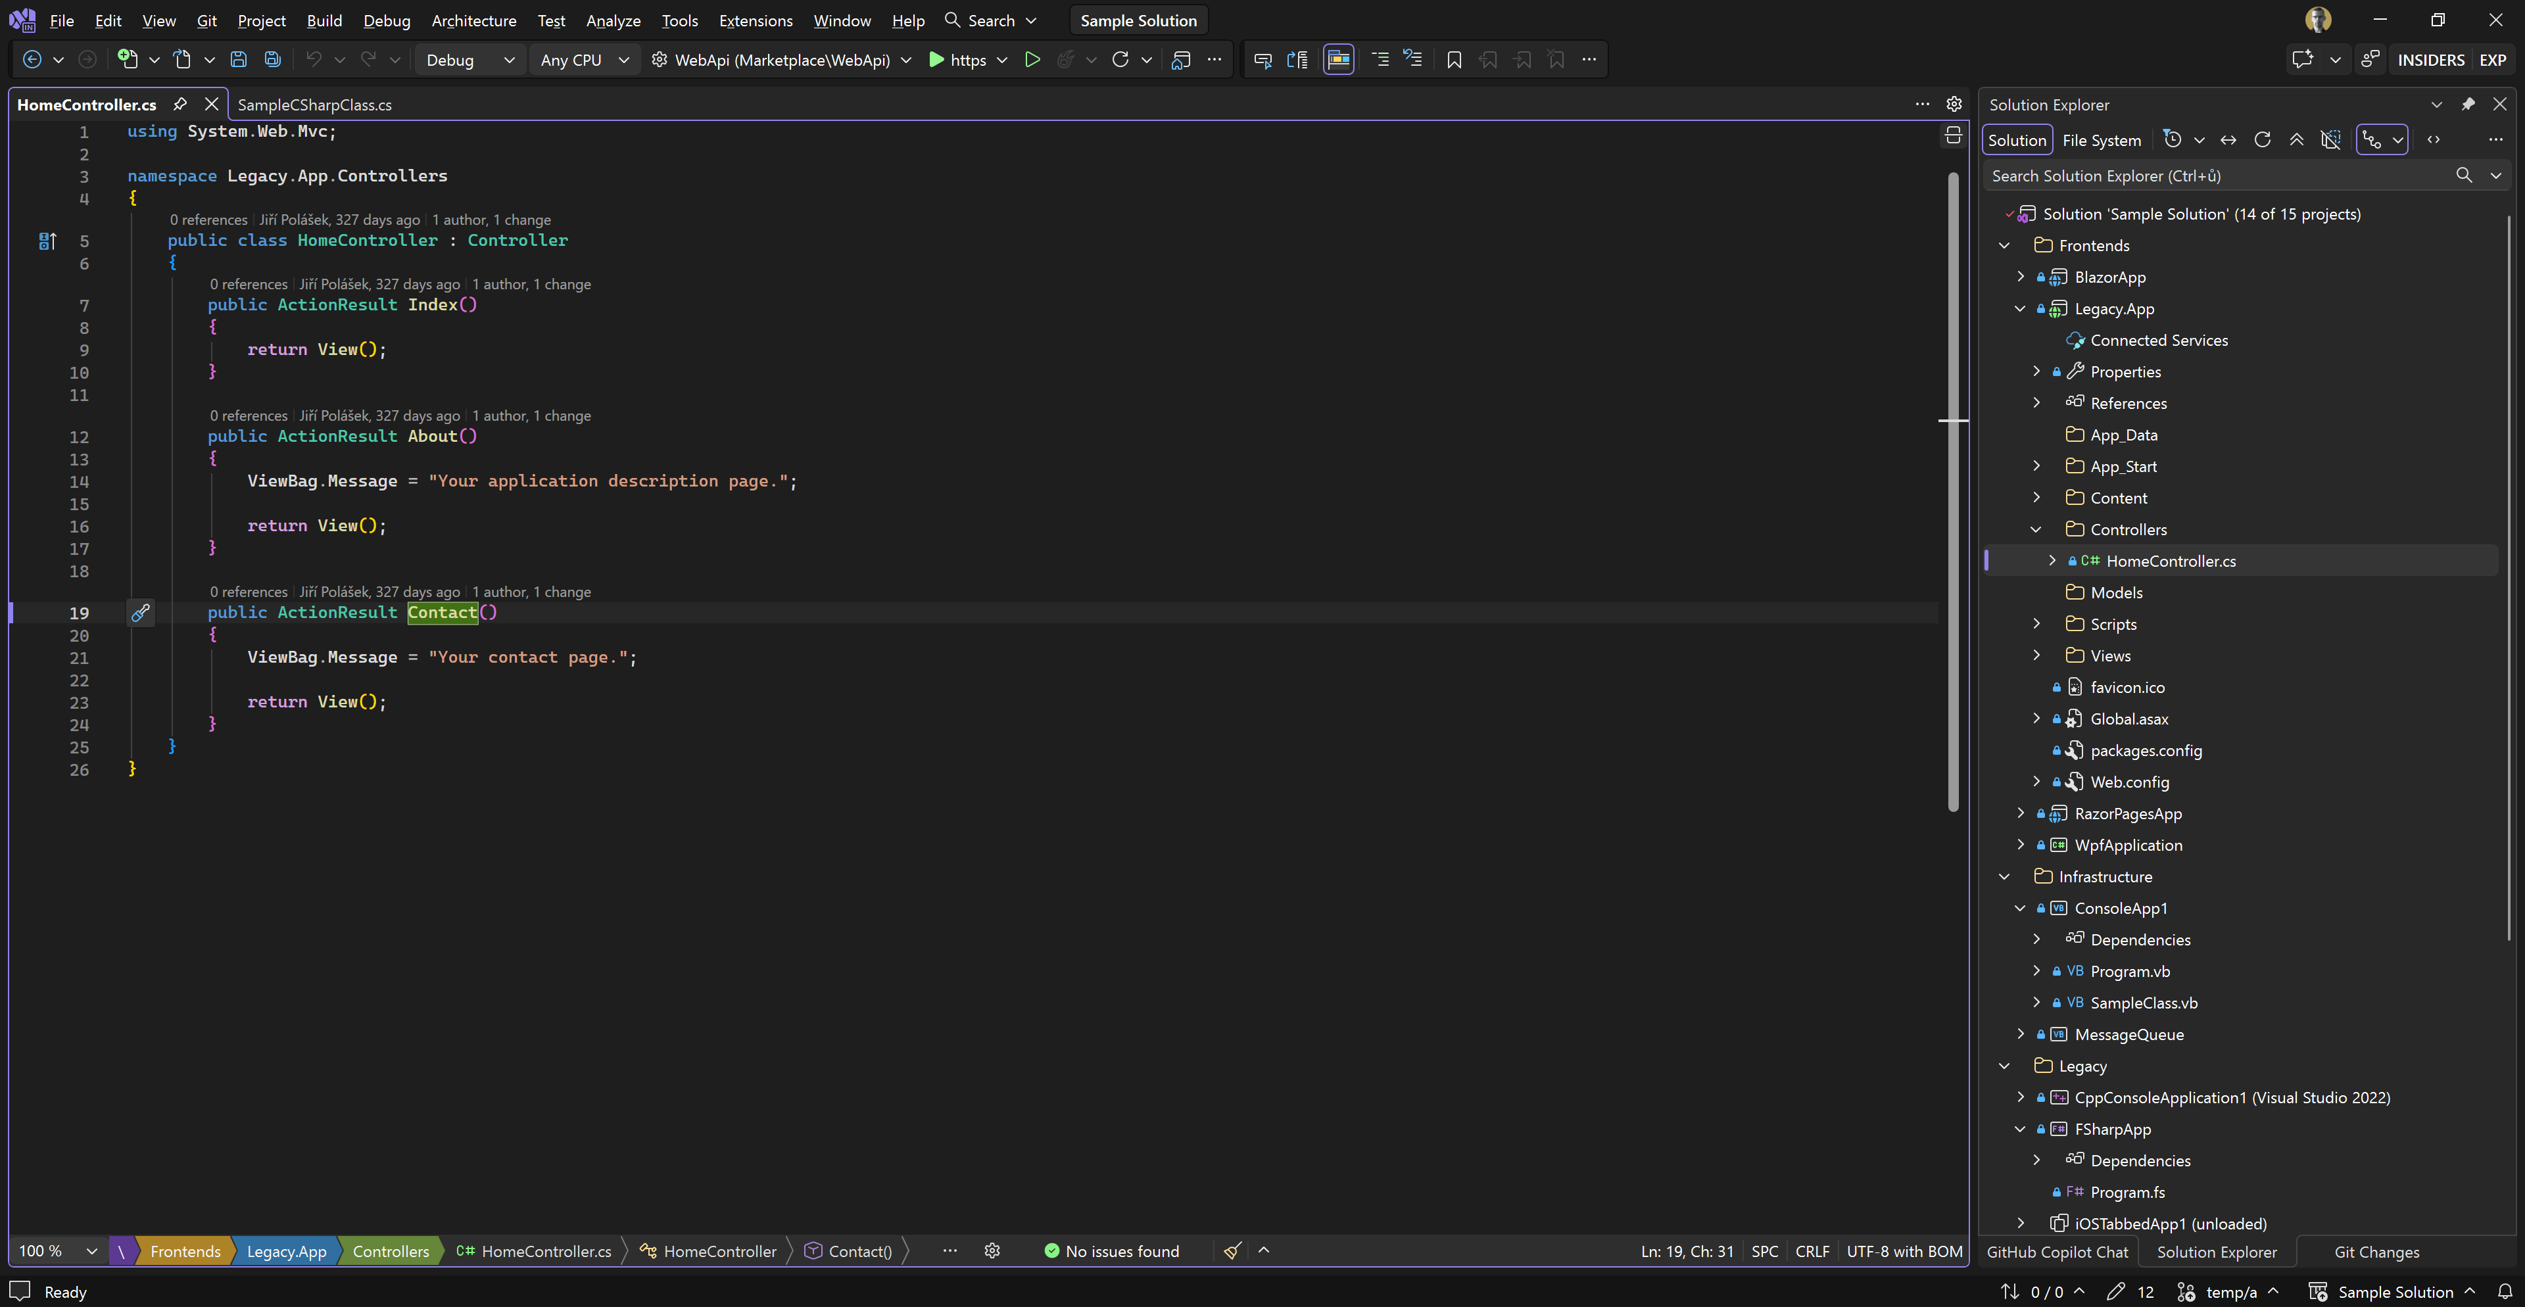The height and width of the screenshot is (1307, 2525).
Task: Click the Legacy.App breadcrumb segment
Action: pyautogui.click(x=286, y=1251)
